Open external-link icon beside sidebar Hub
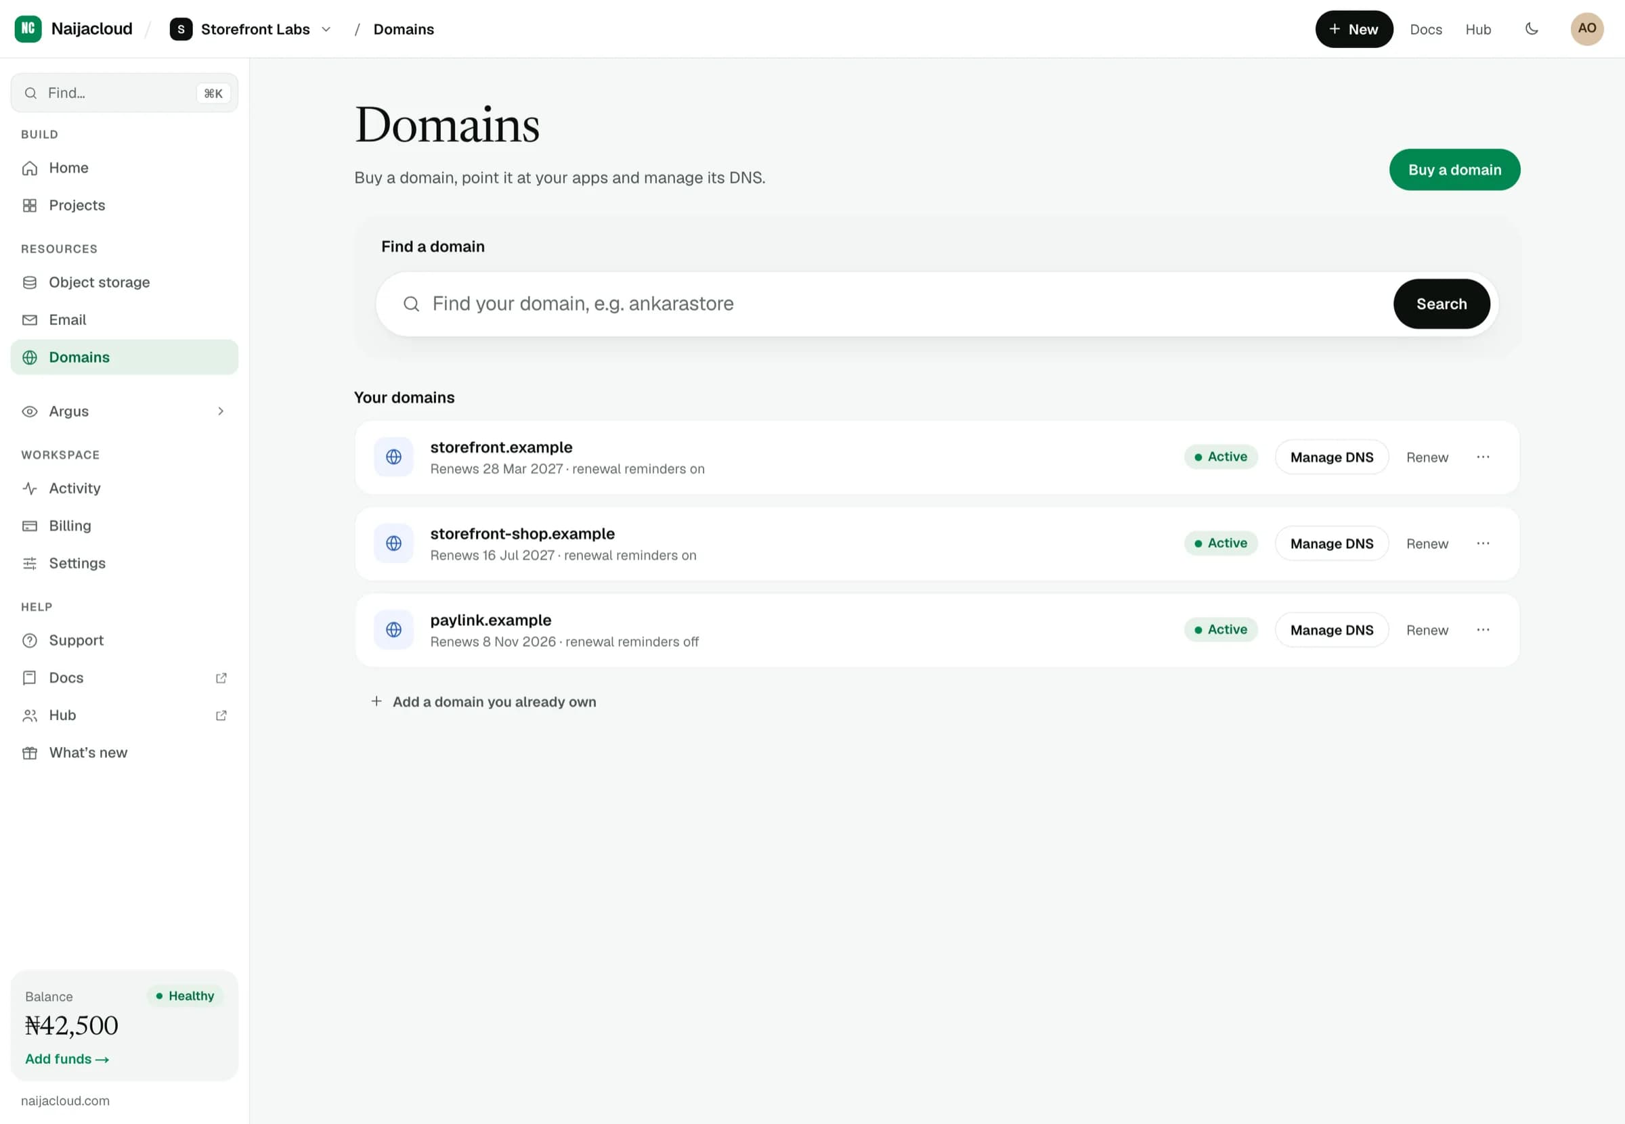The height and width of the screenshot is (1124, 1625). 221,715
